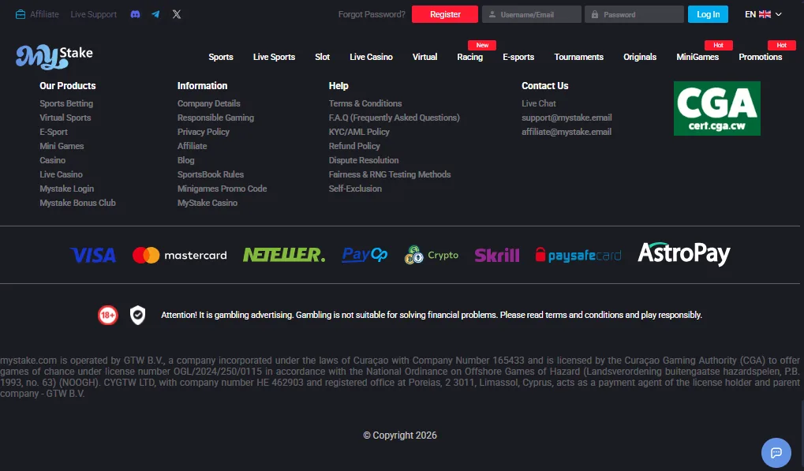Image resolution: width=804 pixels, height=471 pixels.
Task: Click the blue Log In button
Action: pyautogui.click(x=708, y=14)
